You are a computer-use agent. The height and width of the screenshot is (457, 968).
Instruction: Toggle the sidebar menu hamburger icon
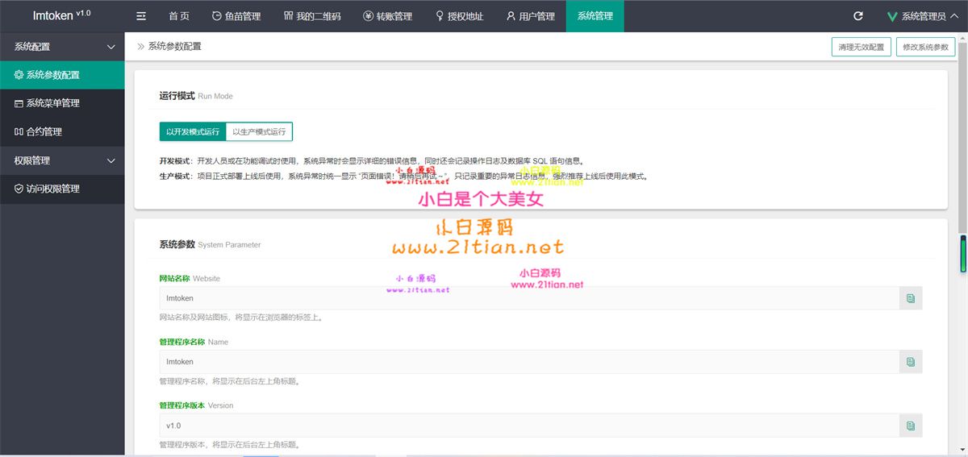141,16
